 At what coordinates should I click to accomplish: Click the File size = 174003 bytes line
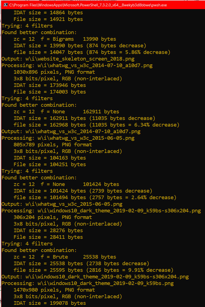click(x=50, y=92)
